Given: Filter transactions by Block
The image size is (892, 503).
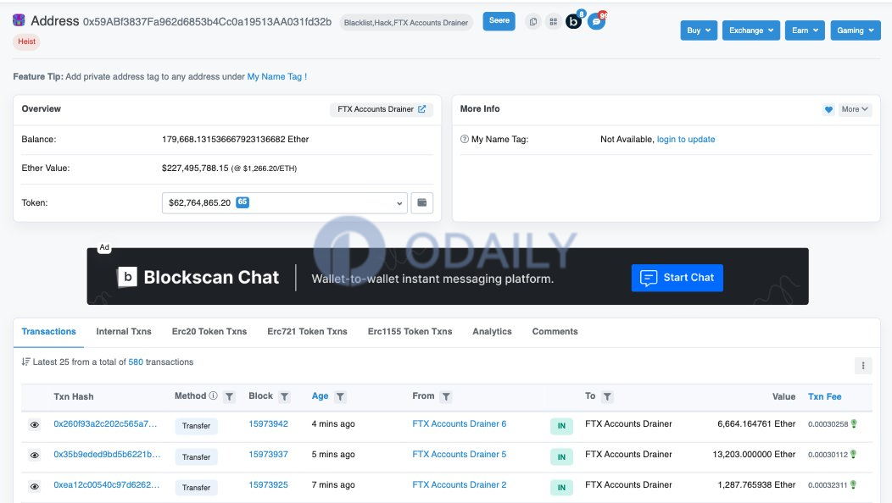Looking at the screenshot, I should pos(284,396).
